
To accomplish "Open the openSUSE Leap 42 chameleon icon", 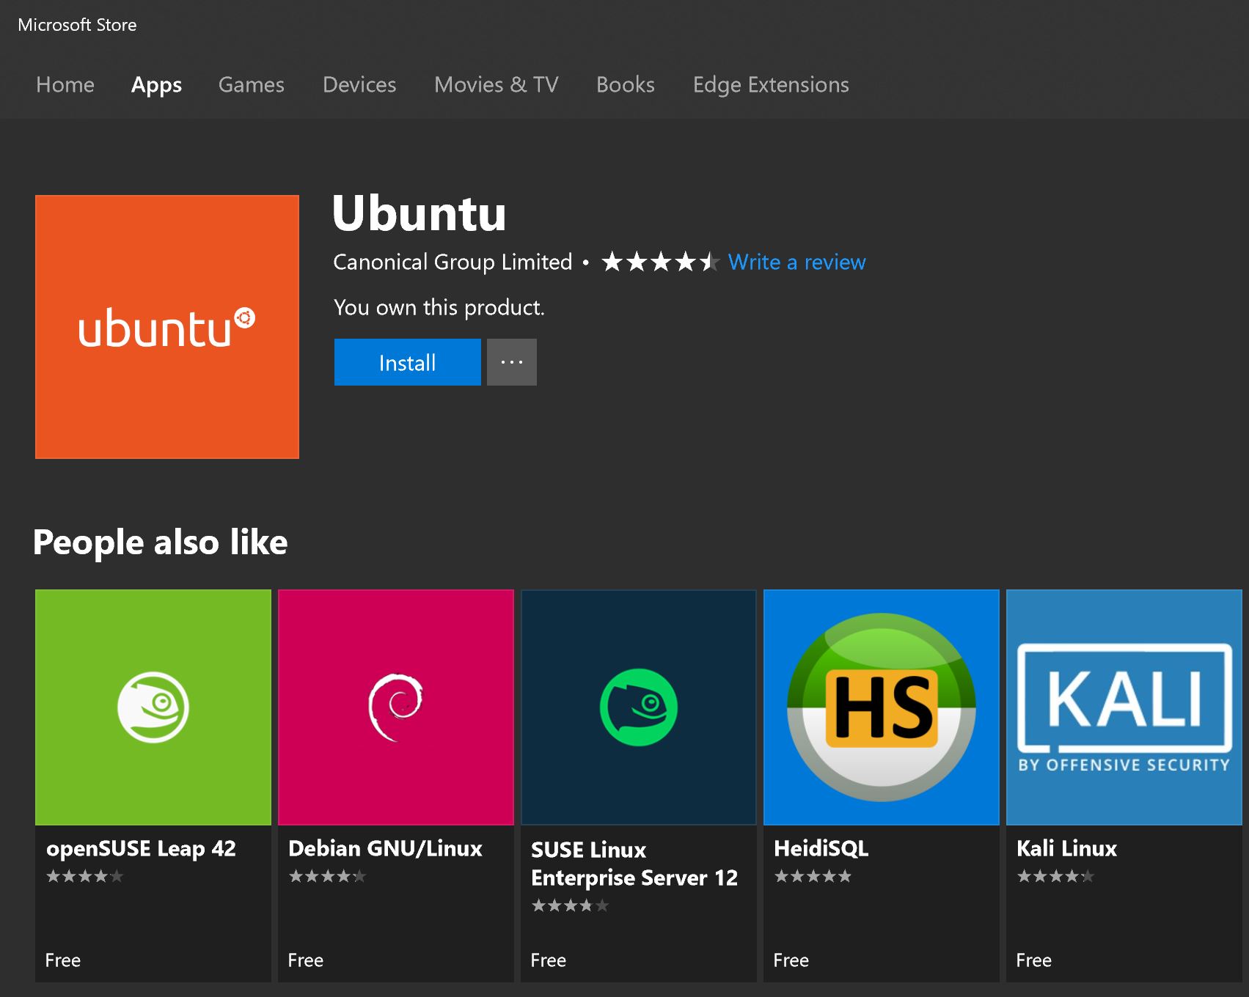I will pyautogui.click(x=153, y=706).
